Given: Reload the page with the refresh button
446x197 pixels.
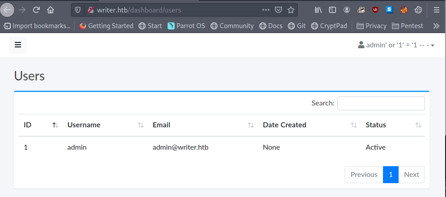Looking at the screenshot, I should point(36,9).
